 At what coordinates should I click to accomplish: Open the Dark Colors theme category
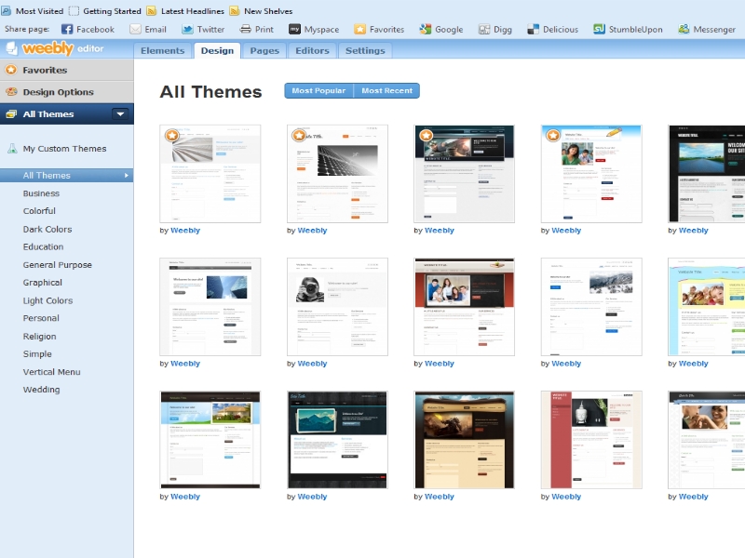(x=47, y=229)
